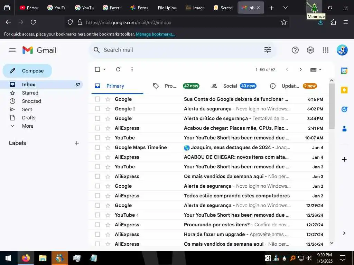Switch to the Scratch browser tab
The image size is (354, 265).
pyautogui.click(x=223, y=8)
